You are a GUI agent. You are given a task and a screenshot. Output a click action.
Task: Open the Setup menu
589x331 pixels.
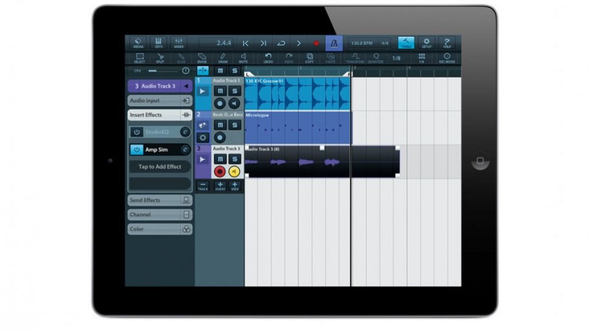(x=427, y=43)
